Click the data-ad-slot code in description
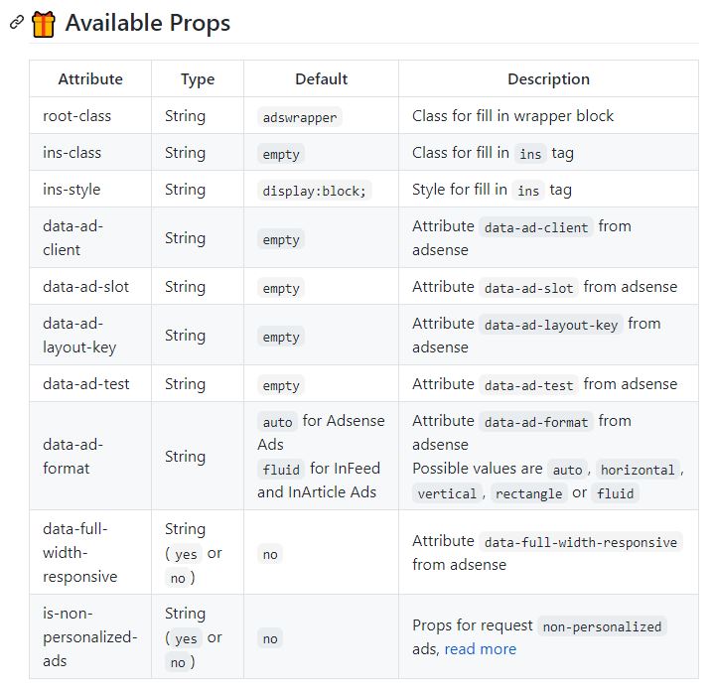714x690 pixels. pos(528,288)
